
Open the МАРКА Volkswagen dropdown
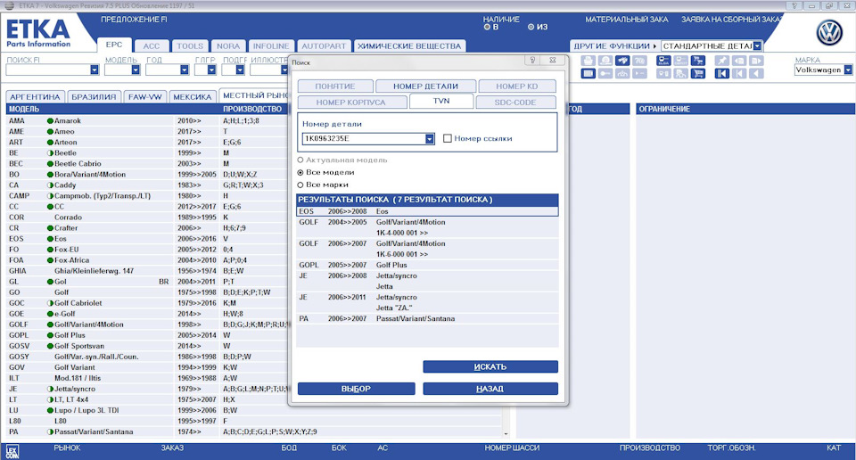[848, 70]
